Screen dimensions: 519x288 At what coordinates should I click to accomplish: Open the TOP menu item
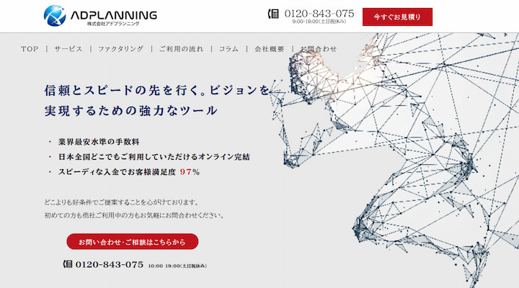click(30, 49)
